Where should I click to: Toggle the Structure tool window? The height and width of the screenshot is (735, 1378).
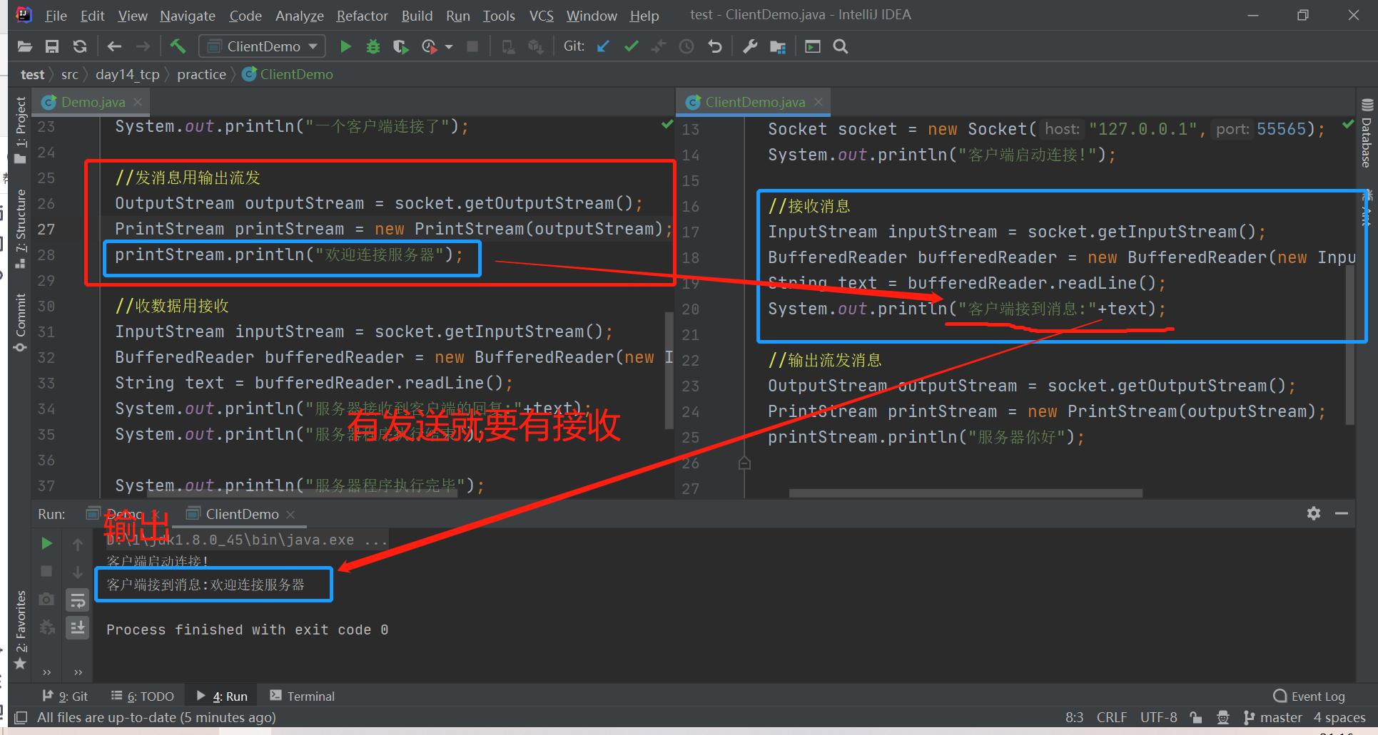point(20,228)
